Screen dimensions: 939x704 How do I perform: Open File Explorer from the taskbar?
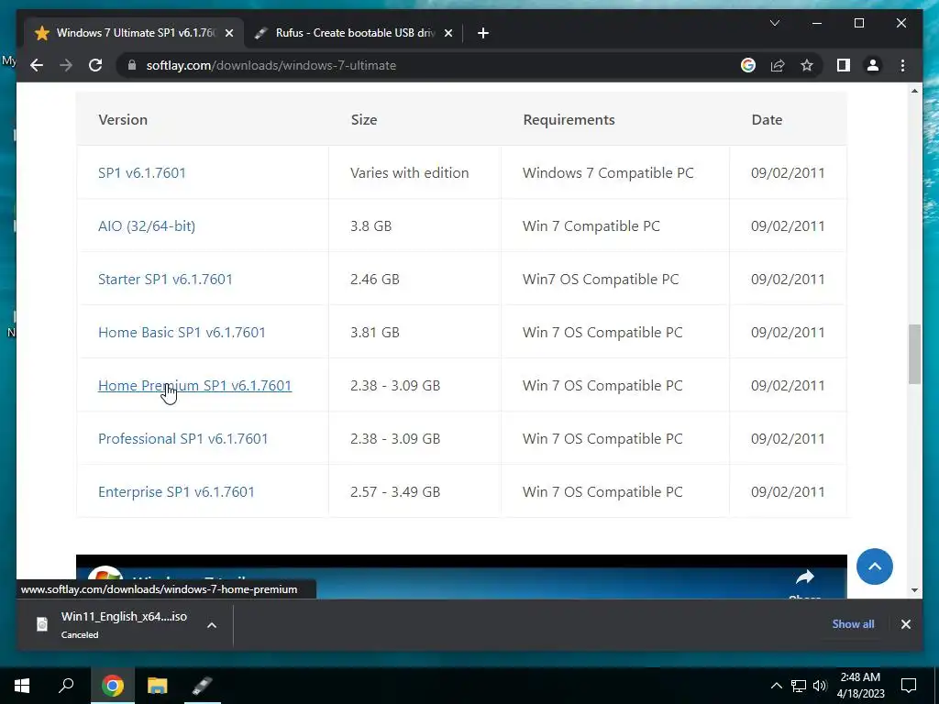pos(158,686)
